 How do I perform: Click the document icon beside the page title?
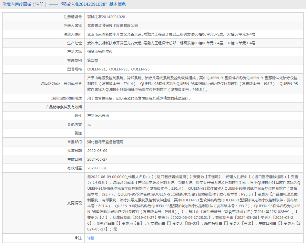(x=4, y=5)
